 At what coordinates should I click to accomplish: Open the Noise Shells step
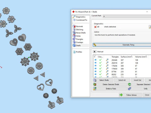click(79, 33)
